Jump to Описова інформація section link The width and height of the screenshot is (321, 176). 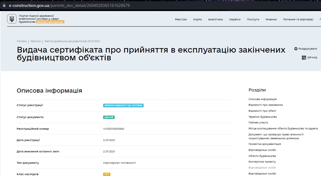262,99
